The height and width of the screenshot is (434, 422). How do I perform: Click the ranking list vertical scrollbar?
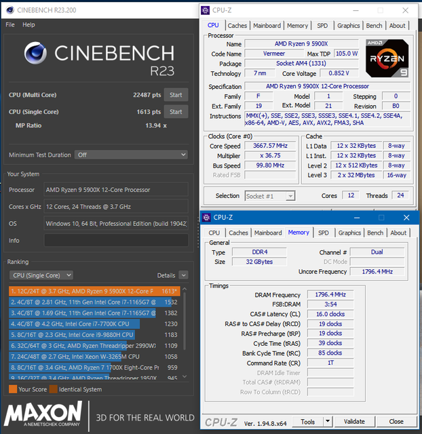(185, 321)
